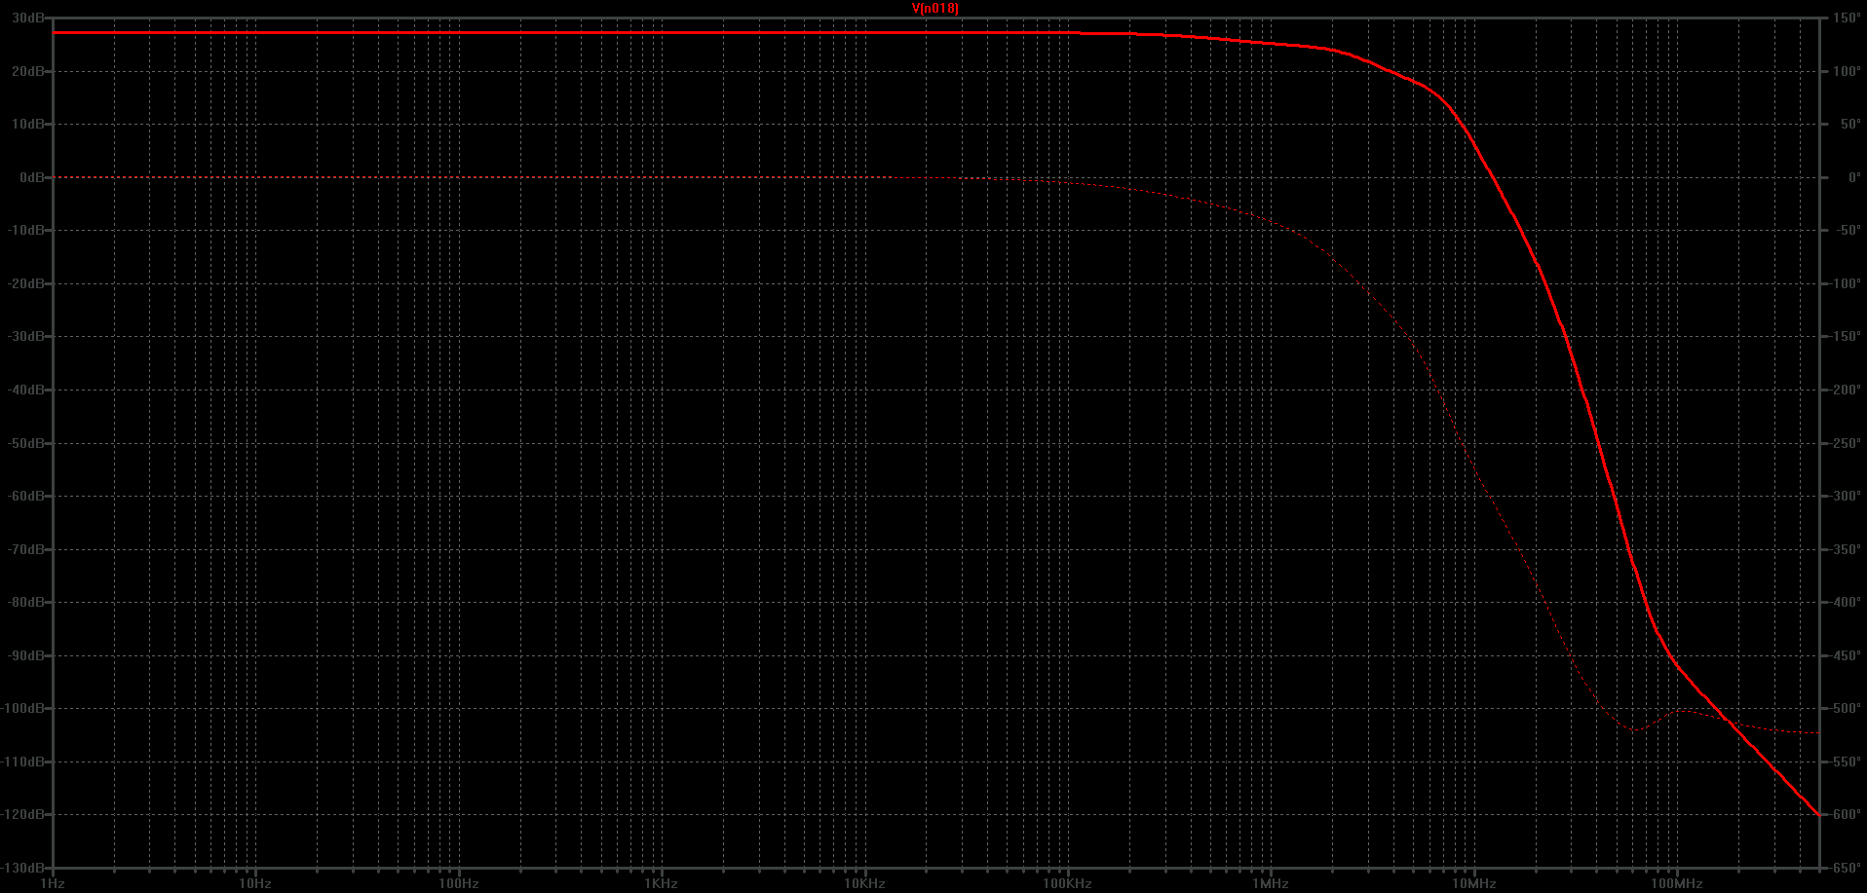This screenshot has width=1867, height=893.
Task: Click the 1MHz frequency axis label
Action: [1271, 883]
